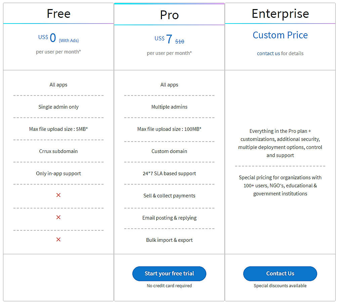Click the Bulk import & export feature
This screenshot has height=304, width=338.
pos(169,240)
